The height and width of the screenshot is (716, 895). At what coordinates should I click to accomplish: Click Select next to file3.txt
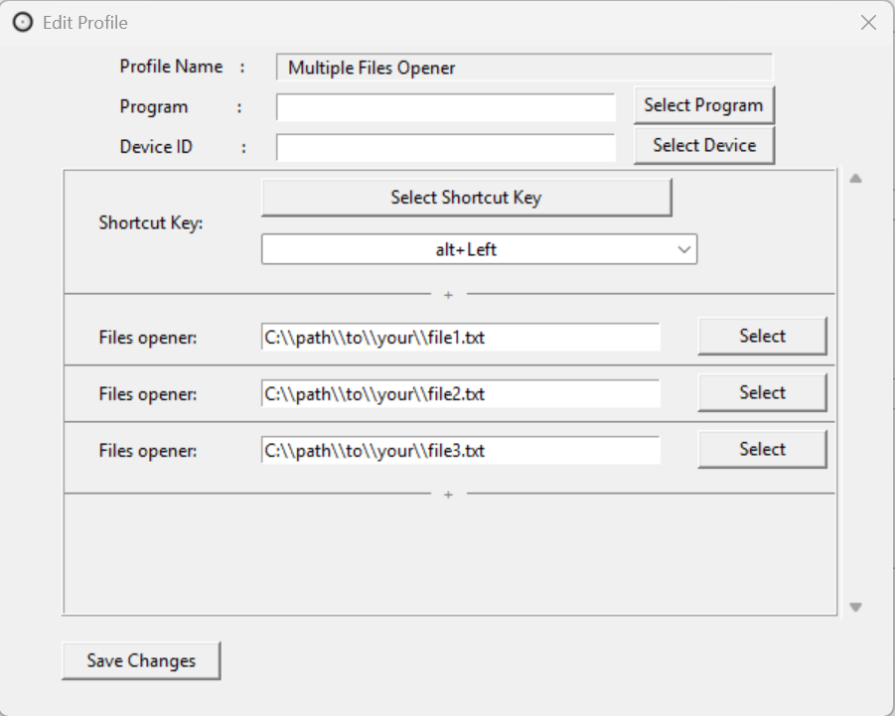762,450
